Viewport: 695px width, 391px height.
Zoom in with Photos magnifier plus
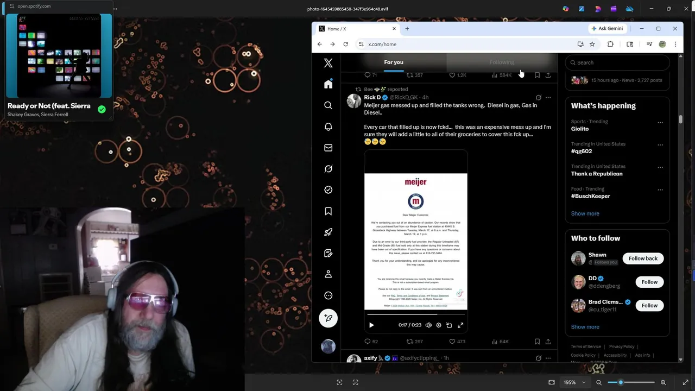663,382
